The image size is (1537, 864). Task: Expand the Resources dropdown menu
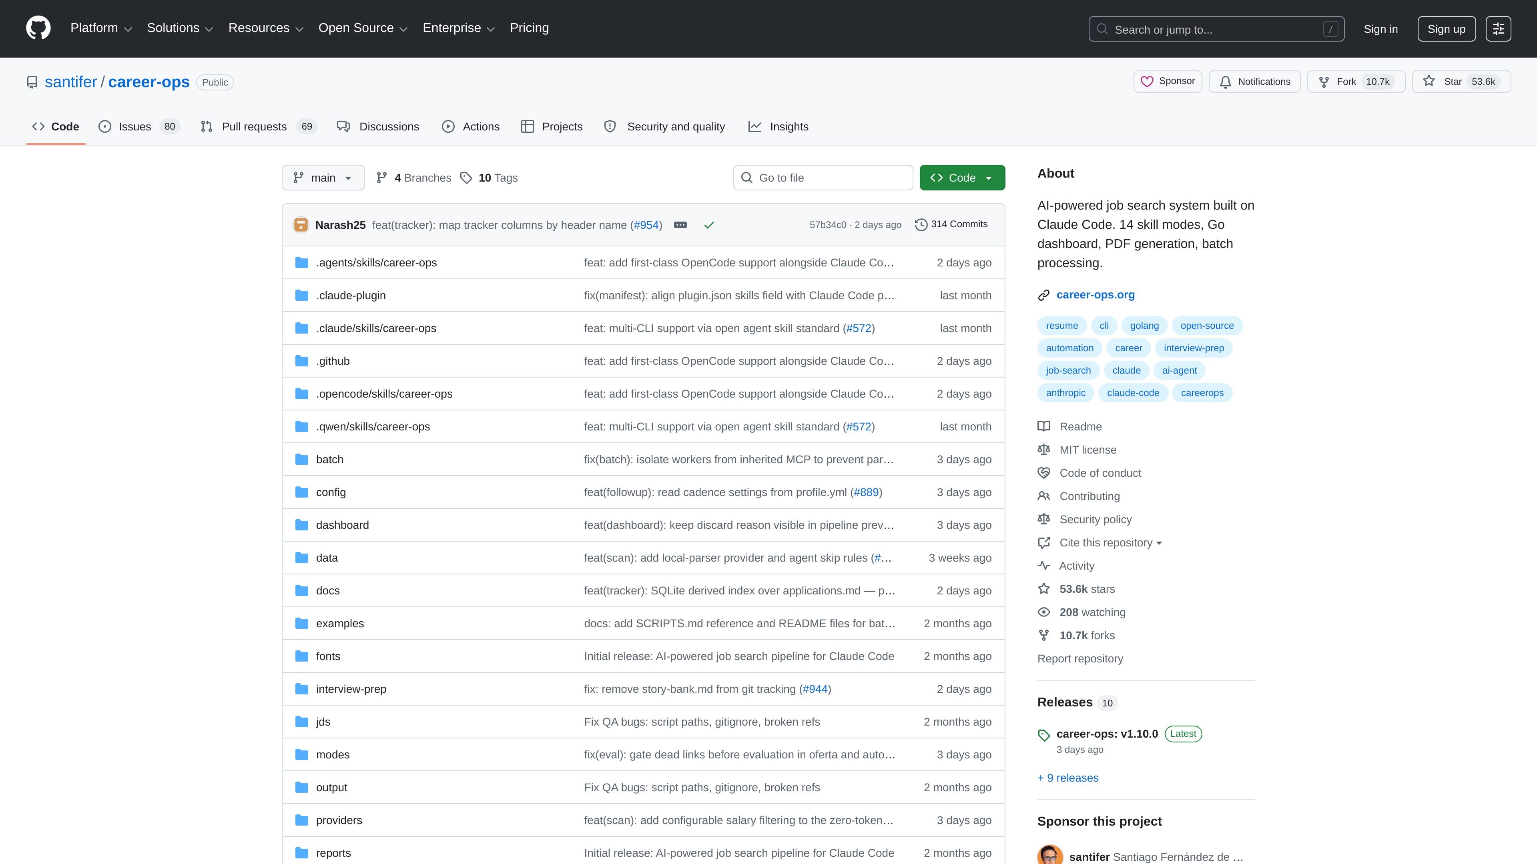(265, 28)
